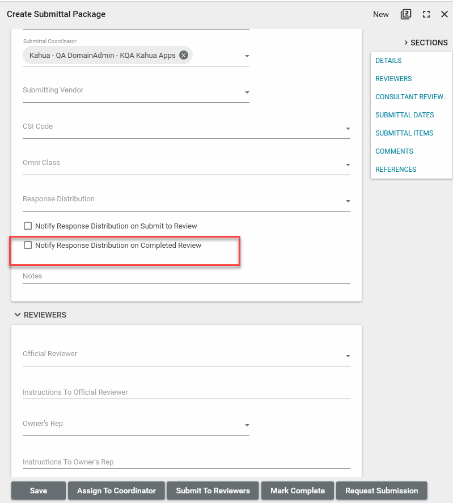This screenshot has width=453, height=503.
Task: Click the fullscreen expand icon
Action: (x=426, y=14)
